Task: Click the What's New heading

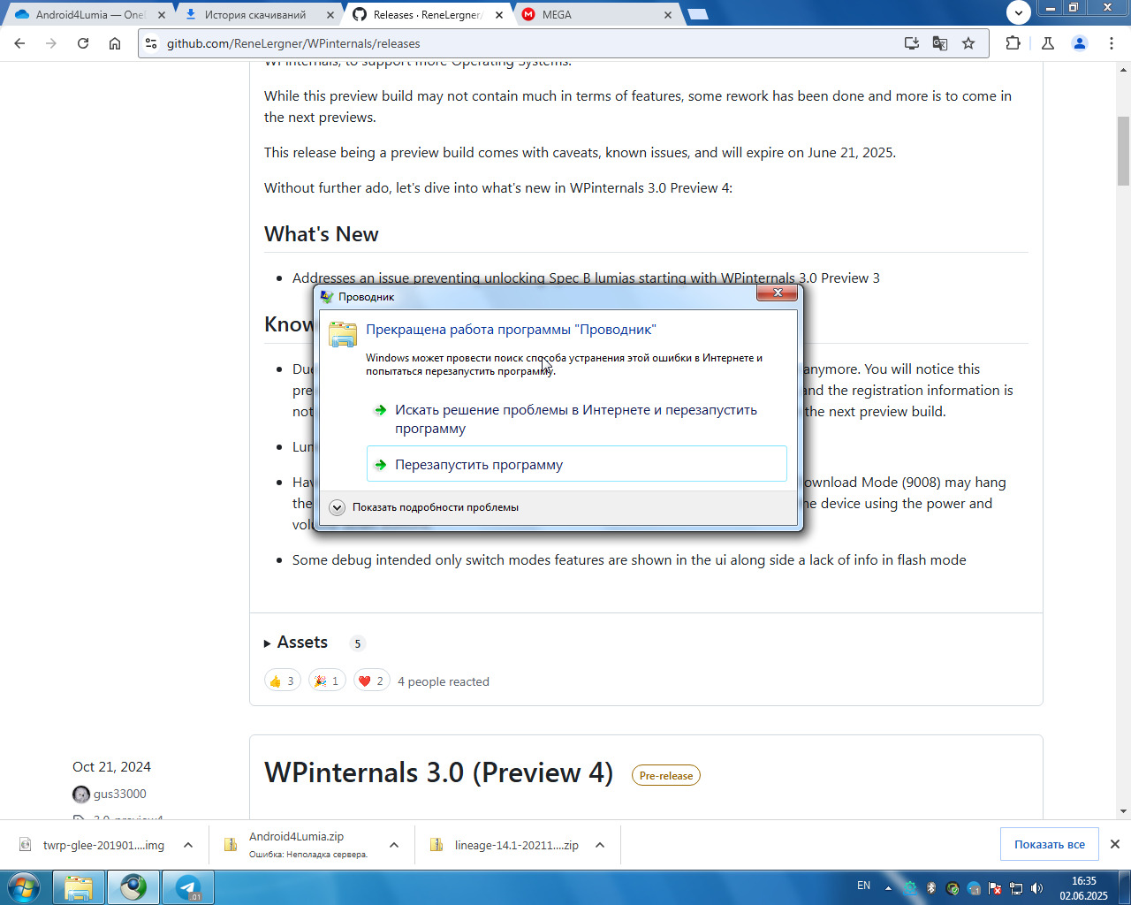Action: coord(322,234)
